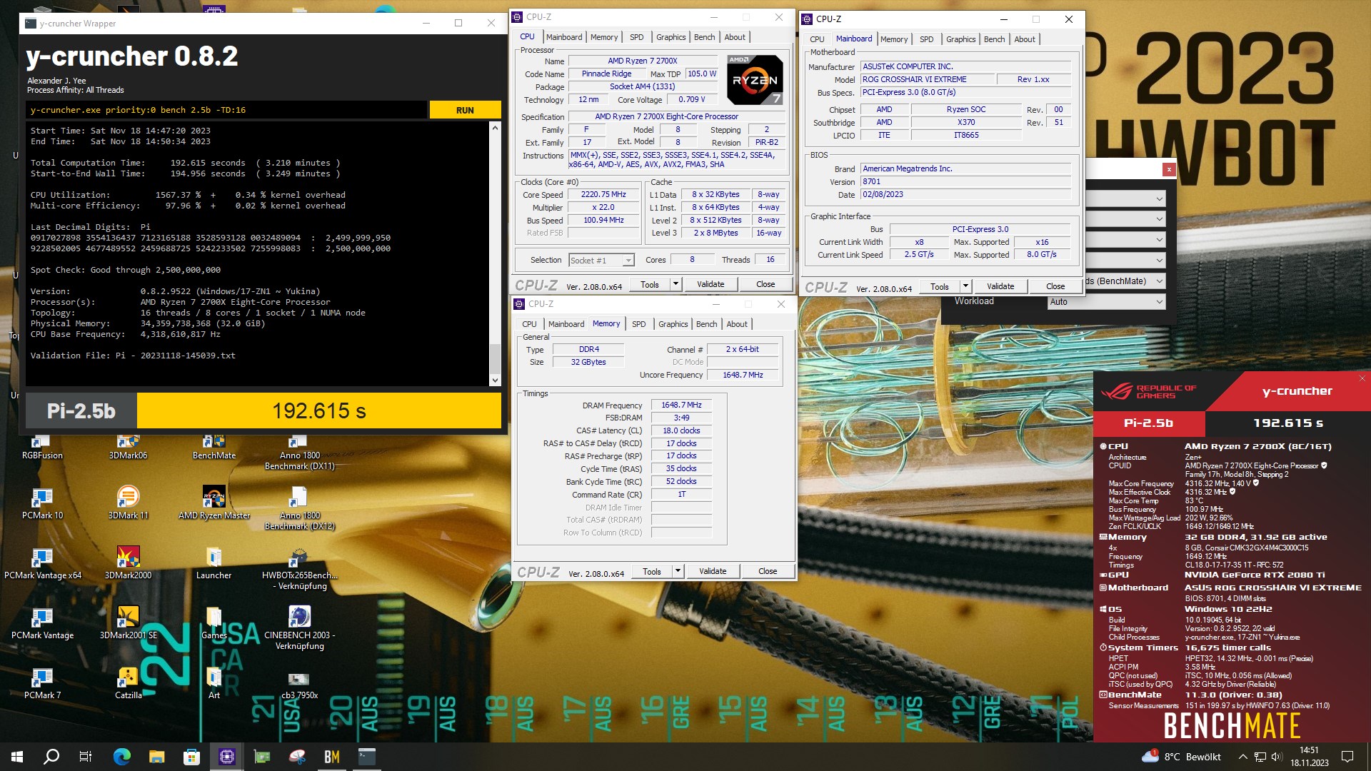The width and height of the screenshot is (1371, 771).
Task: Open Windows taskbar search
Action: point(51,757)
